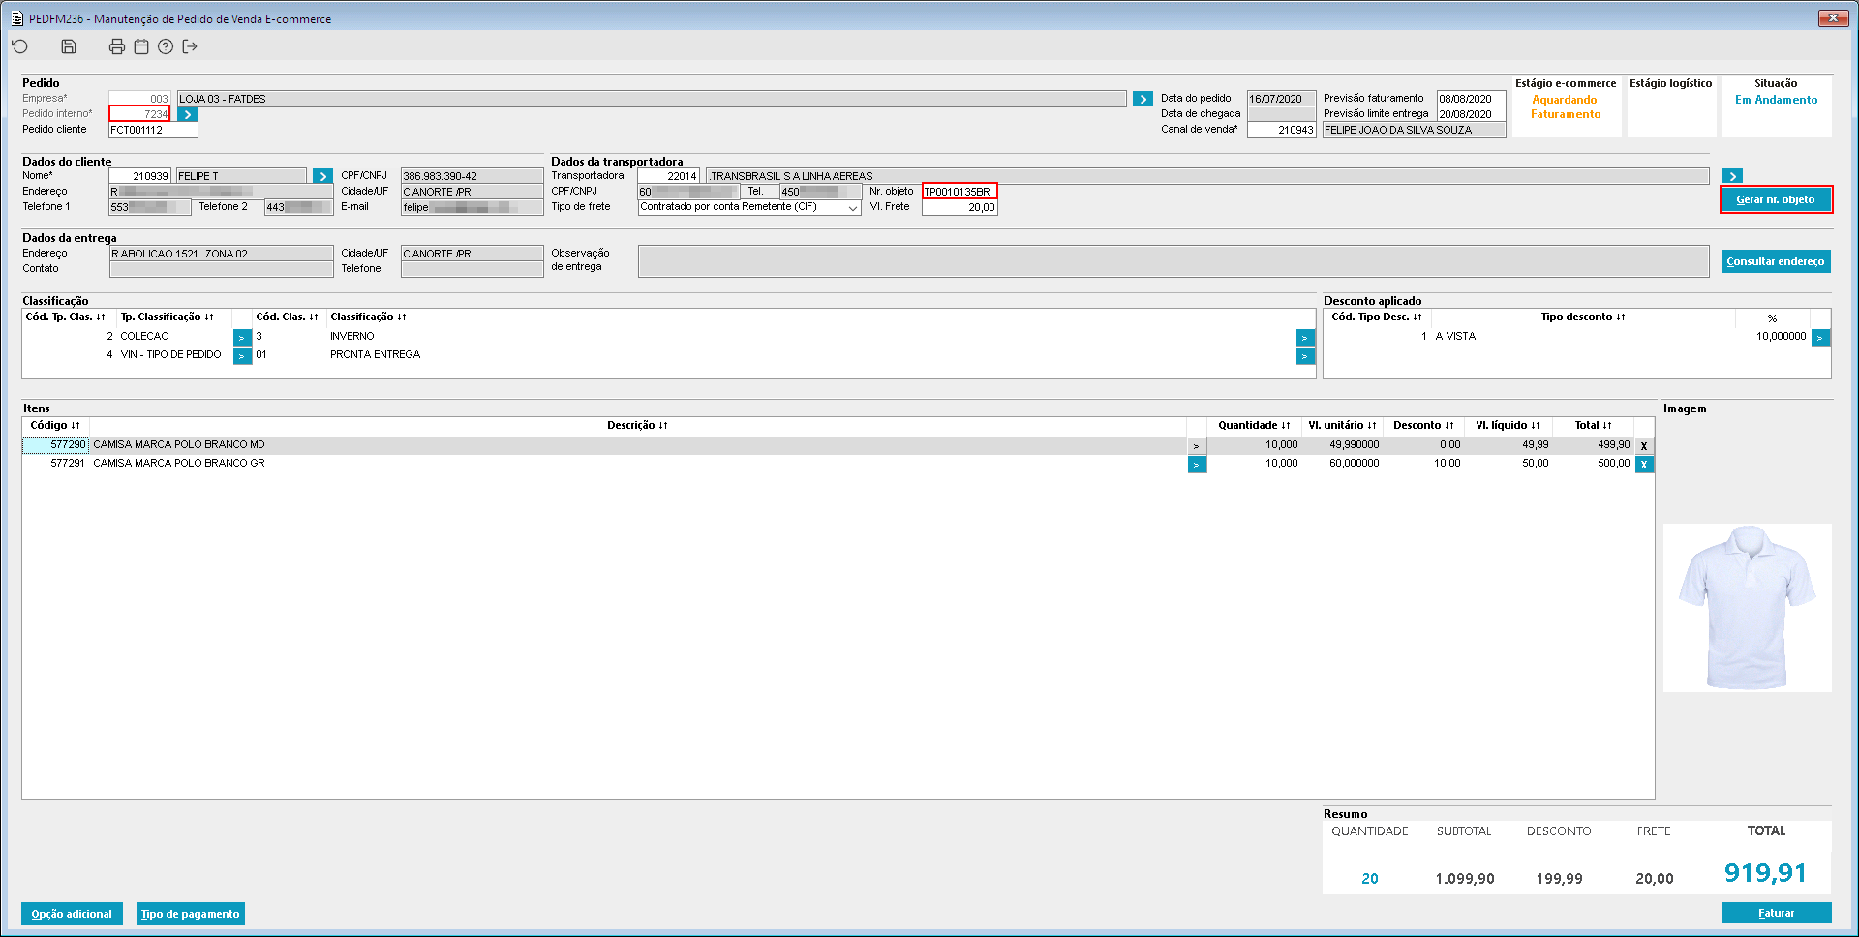Viewport: 1859px width, 937px height.
Task: Click the Consultar endereço button
Action: click(1776, 261)
